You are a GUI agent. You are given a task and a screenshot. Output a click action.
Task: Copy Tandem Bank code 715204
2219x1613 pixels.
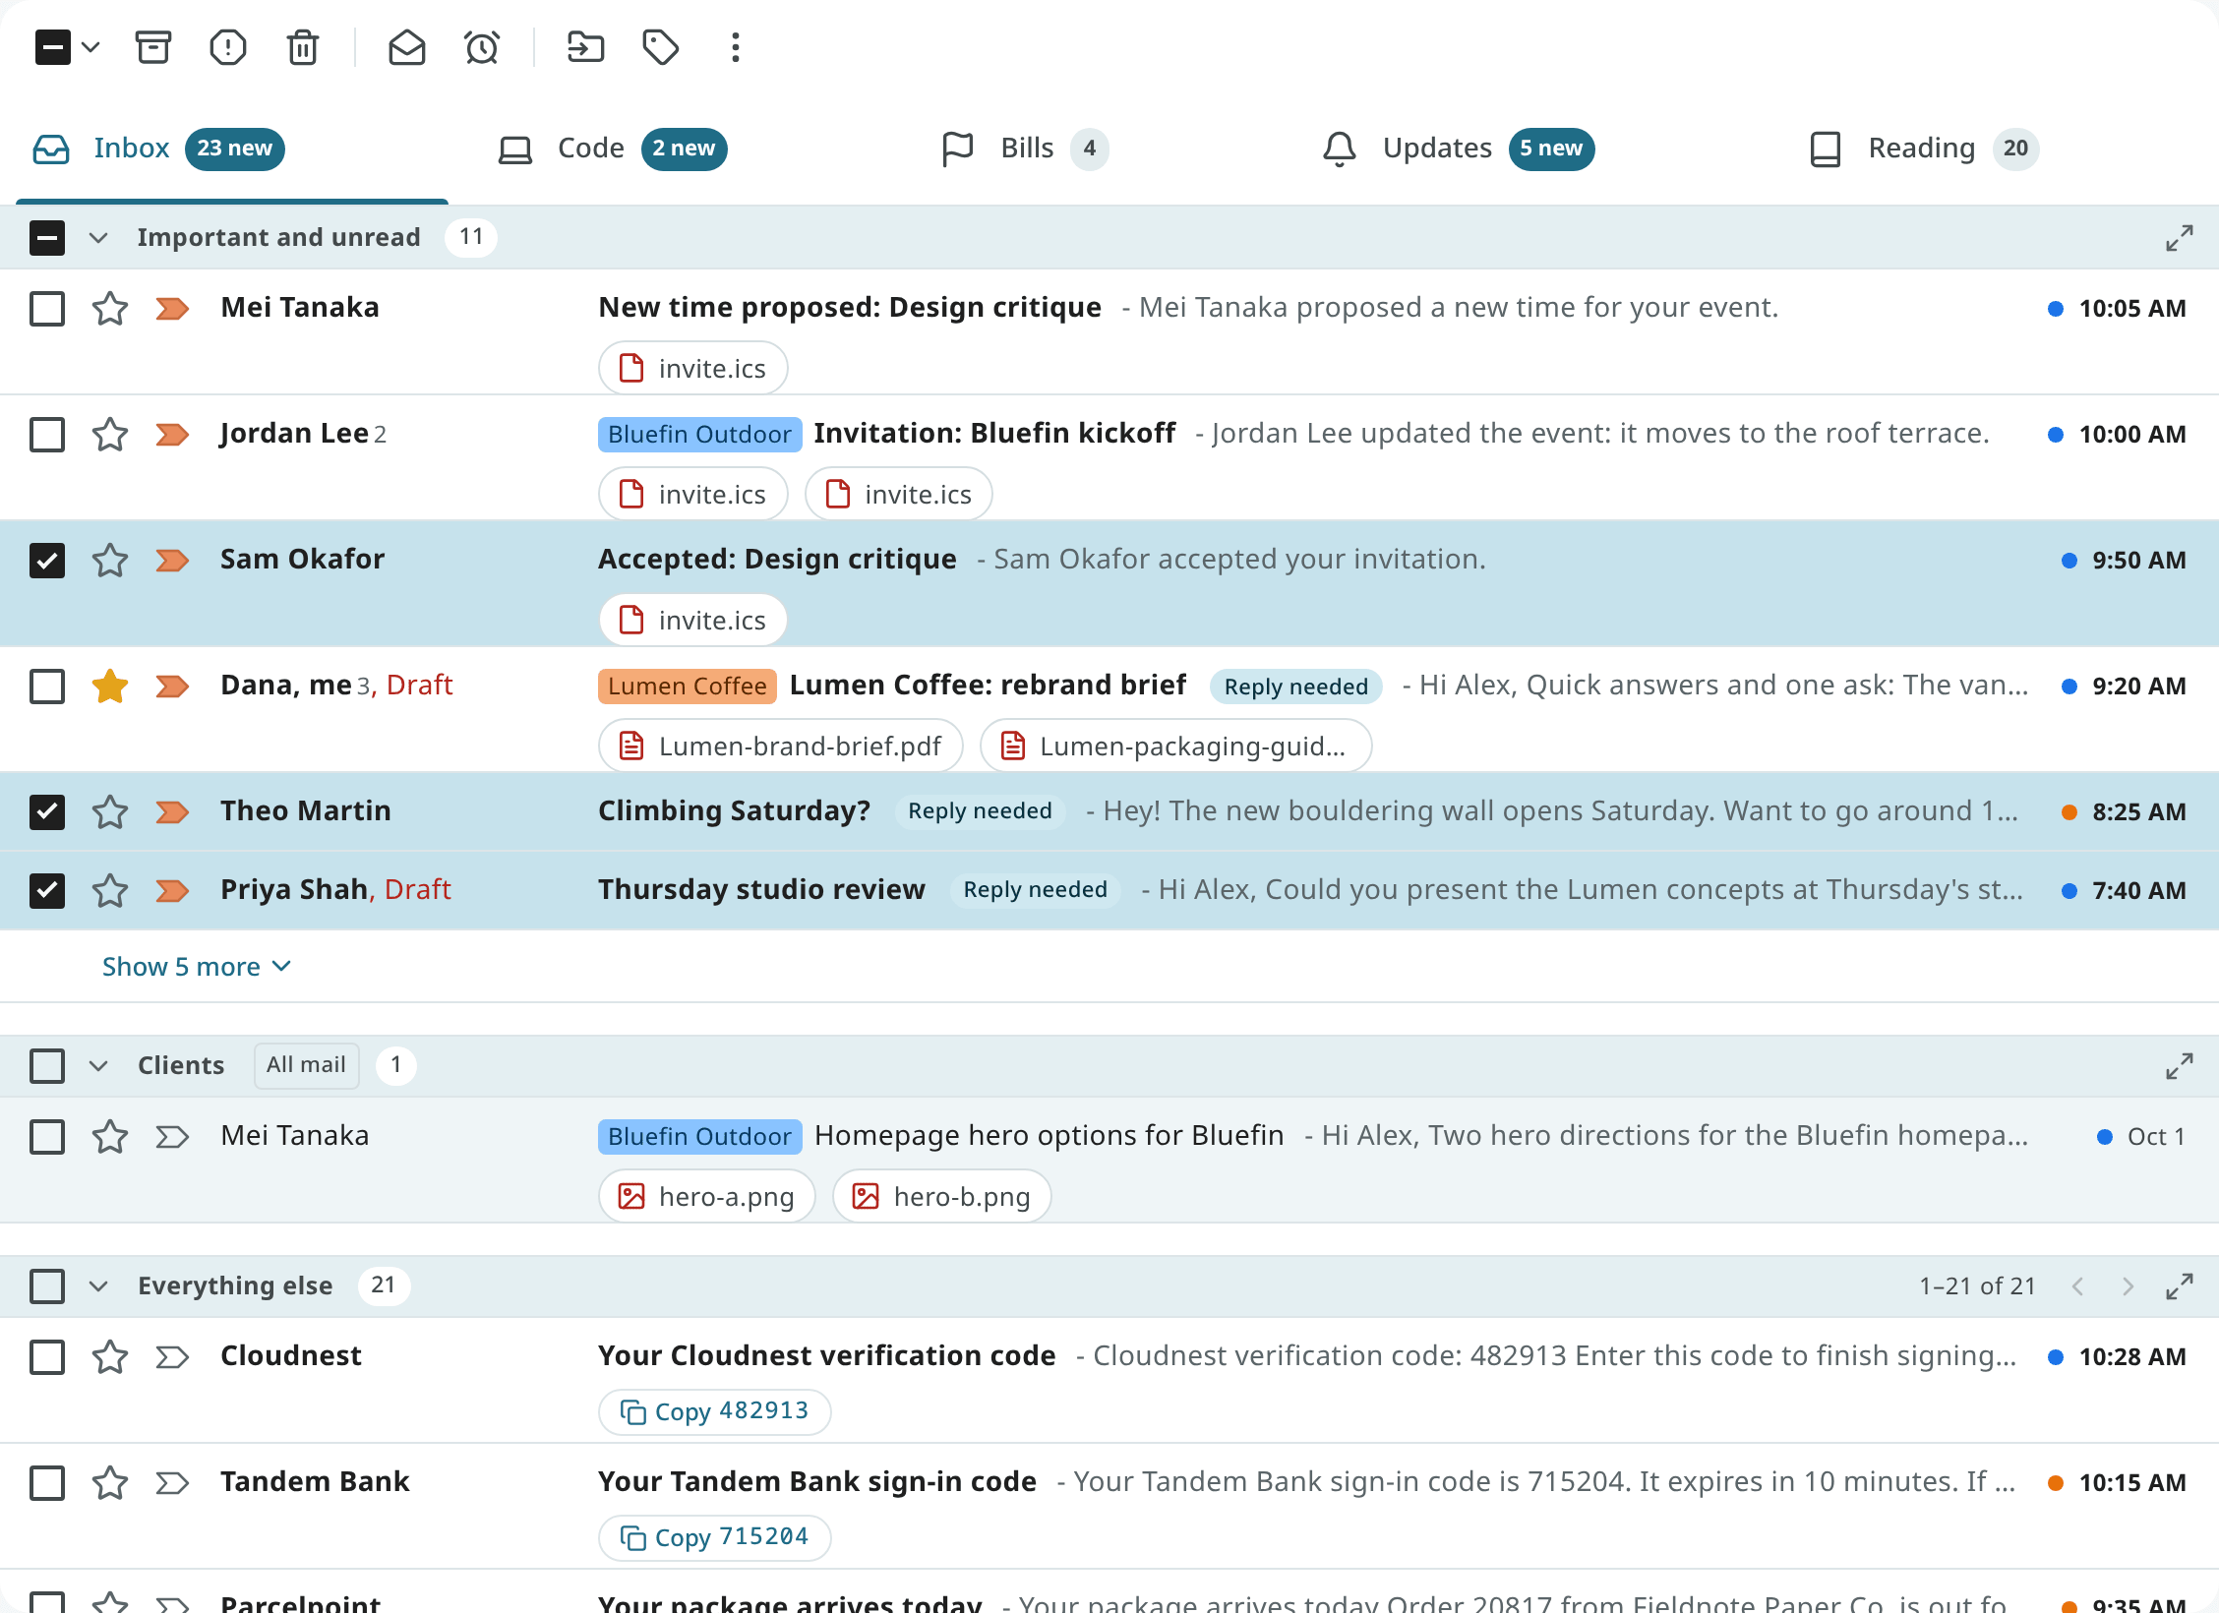pyautogui.click(x=714, y=1537)
